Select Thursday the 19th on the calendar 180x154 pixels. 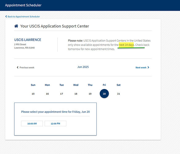[x=90, y=94]
